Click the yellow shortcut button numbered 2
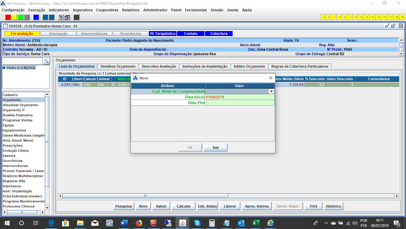Image resolution: width=406 pixels, height=229 pixels. coord(323,17)
